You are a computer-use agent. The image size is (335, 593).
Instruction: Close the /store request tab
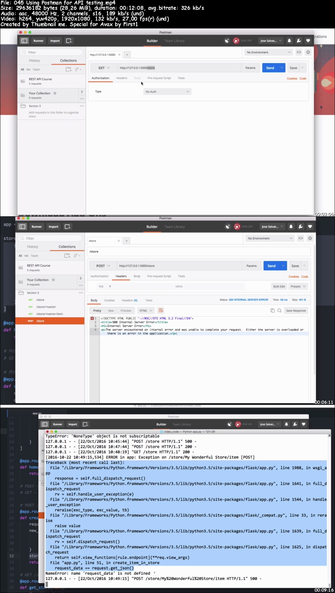click(119, 241)
